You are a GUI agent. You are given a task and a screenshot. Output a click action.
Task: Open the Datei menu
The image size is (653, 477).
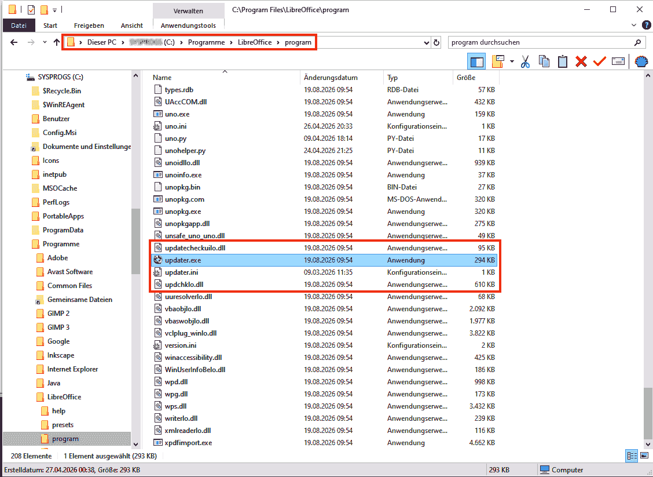point(19,26)
